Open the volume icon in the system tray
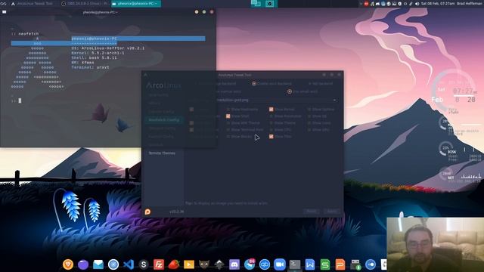Screen dimensions: 484x272 (x=417, y=4)
